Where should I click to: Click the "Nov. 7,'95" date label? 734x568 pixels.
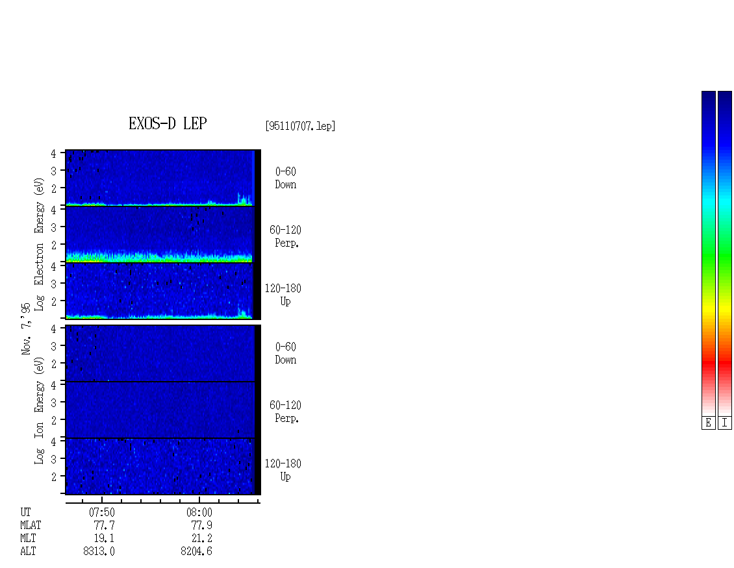[x=26, y=329]
